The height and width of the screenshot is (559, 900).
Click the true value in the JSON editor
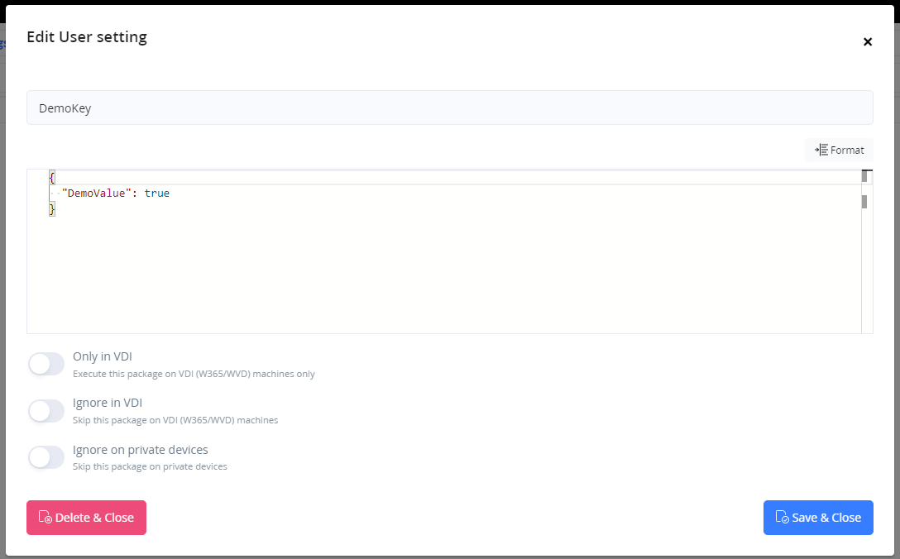point(156,193)
